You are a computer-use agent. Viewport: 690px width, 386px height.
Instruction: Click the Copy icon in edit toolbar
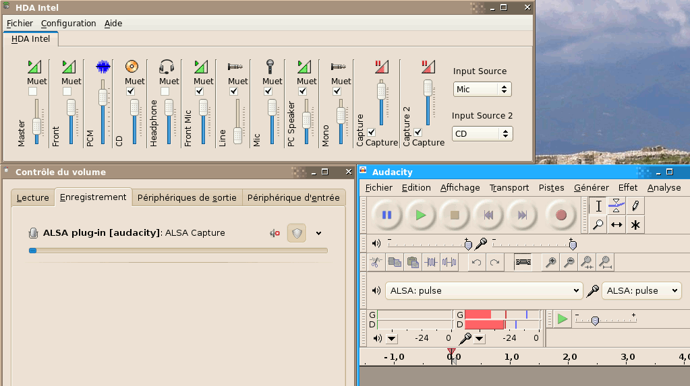pos(395,263)
